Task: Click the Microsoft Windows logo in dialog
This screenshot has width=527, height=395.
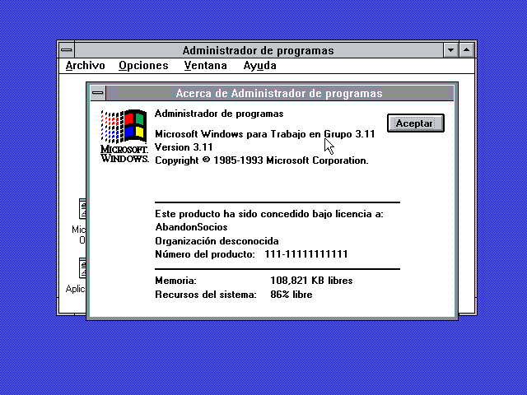Action: [124, 136]
